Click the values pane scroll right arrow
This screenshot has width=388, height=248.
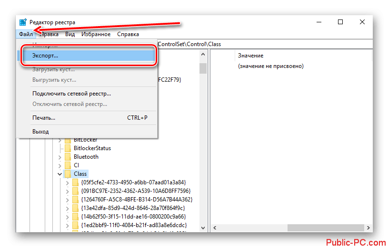click(368, 228)
